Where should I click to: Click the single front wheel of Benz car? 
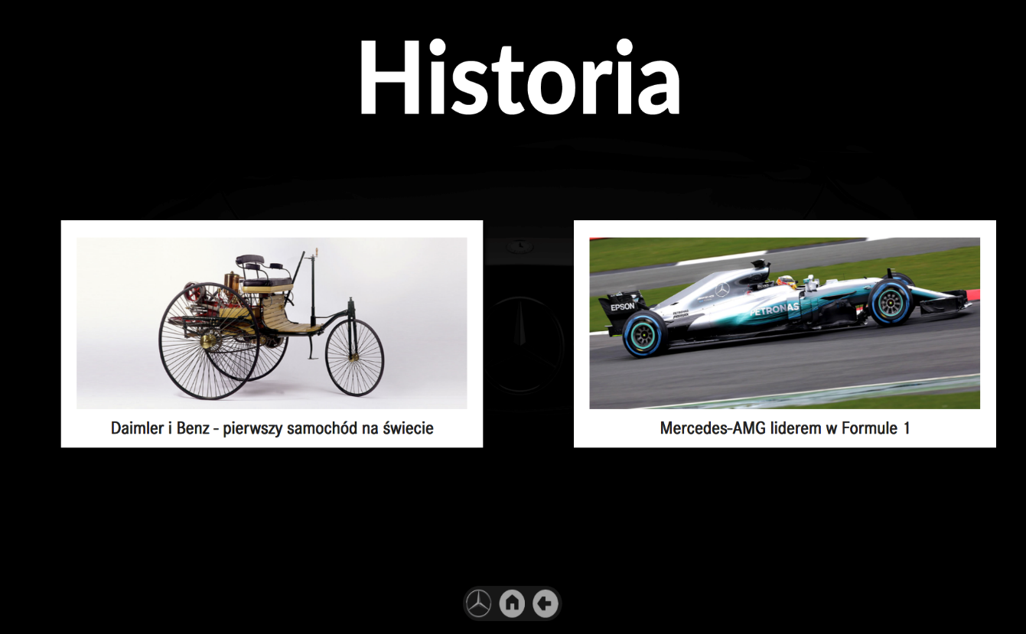pyautogui.click(x=354, y=358)
